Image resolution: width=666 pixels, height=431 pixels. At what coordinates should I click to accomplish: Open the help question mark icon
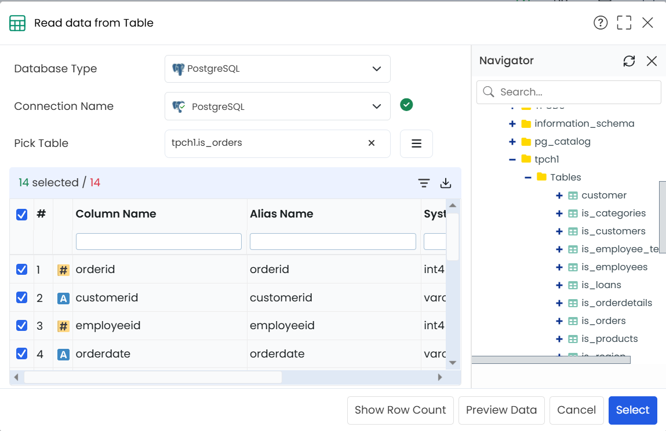click(x=600, y=23)
